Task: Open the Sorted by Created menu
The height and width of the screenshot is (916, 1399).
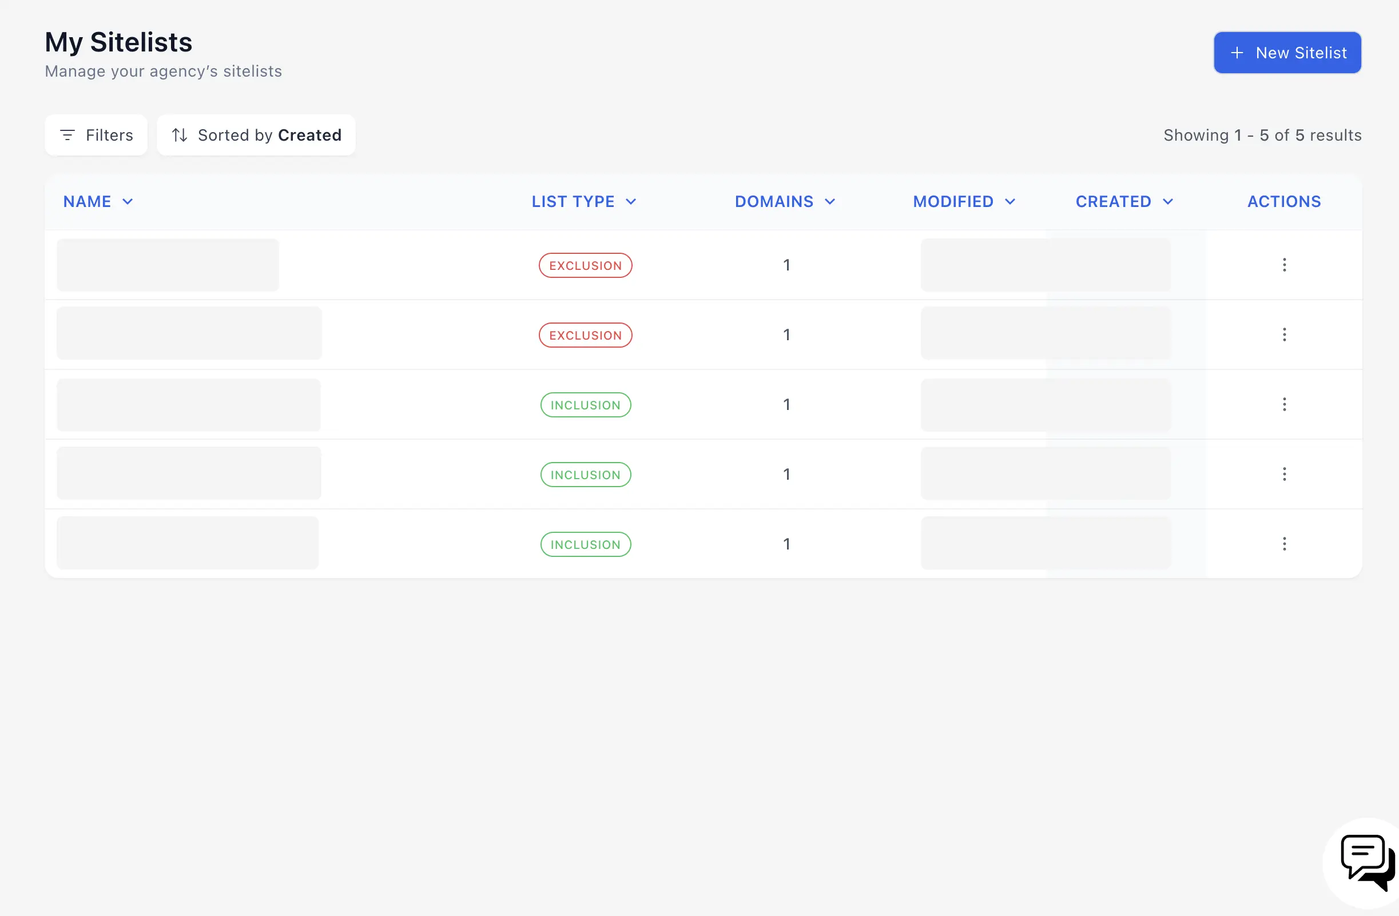Action: pos(256,134)
